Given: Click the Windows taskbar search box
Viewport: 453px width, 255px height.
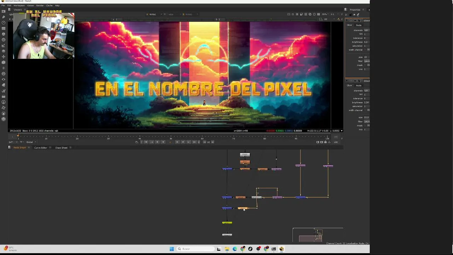Looking at the screenshot, I should [x=195, y=249].
